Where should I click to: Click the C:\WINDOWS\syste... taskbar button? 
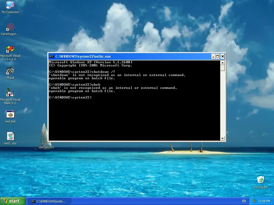point(50,201)
